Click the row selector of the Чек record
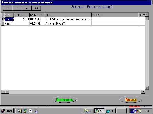The width and height of the screenshot is (153, 114). (3, 23)
